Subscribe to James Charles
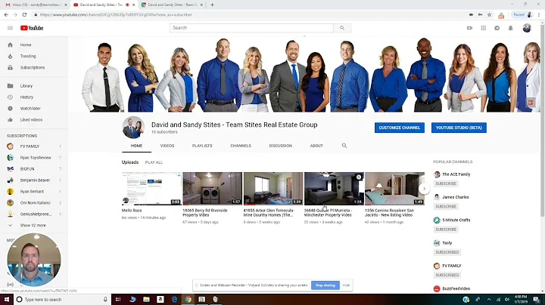 click(x=446, y=207)
